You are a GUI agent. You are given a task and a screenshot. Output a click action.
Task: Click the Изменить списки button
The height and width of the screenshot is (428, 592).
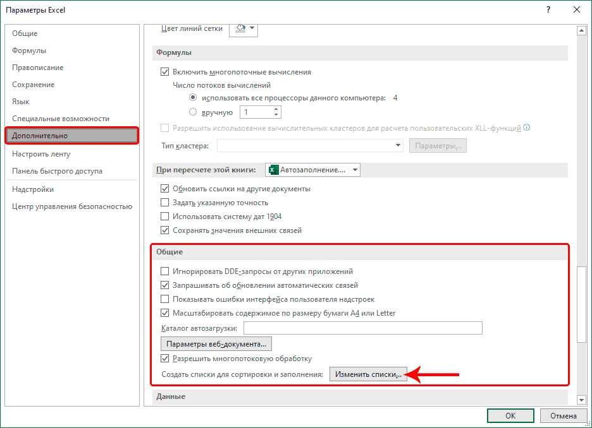click(x=368, y=374)
